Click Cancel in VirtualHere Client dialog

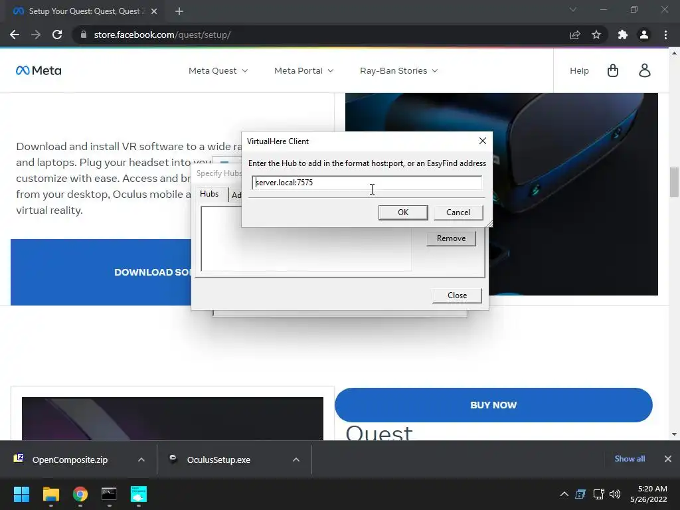tap(458, 212)
